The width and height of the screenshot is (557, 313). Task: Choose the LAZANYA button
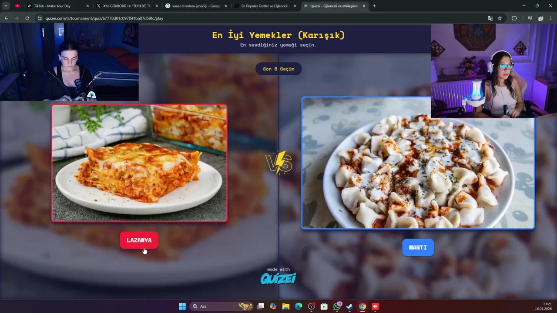(139, 240)
